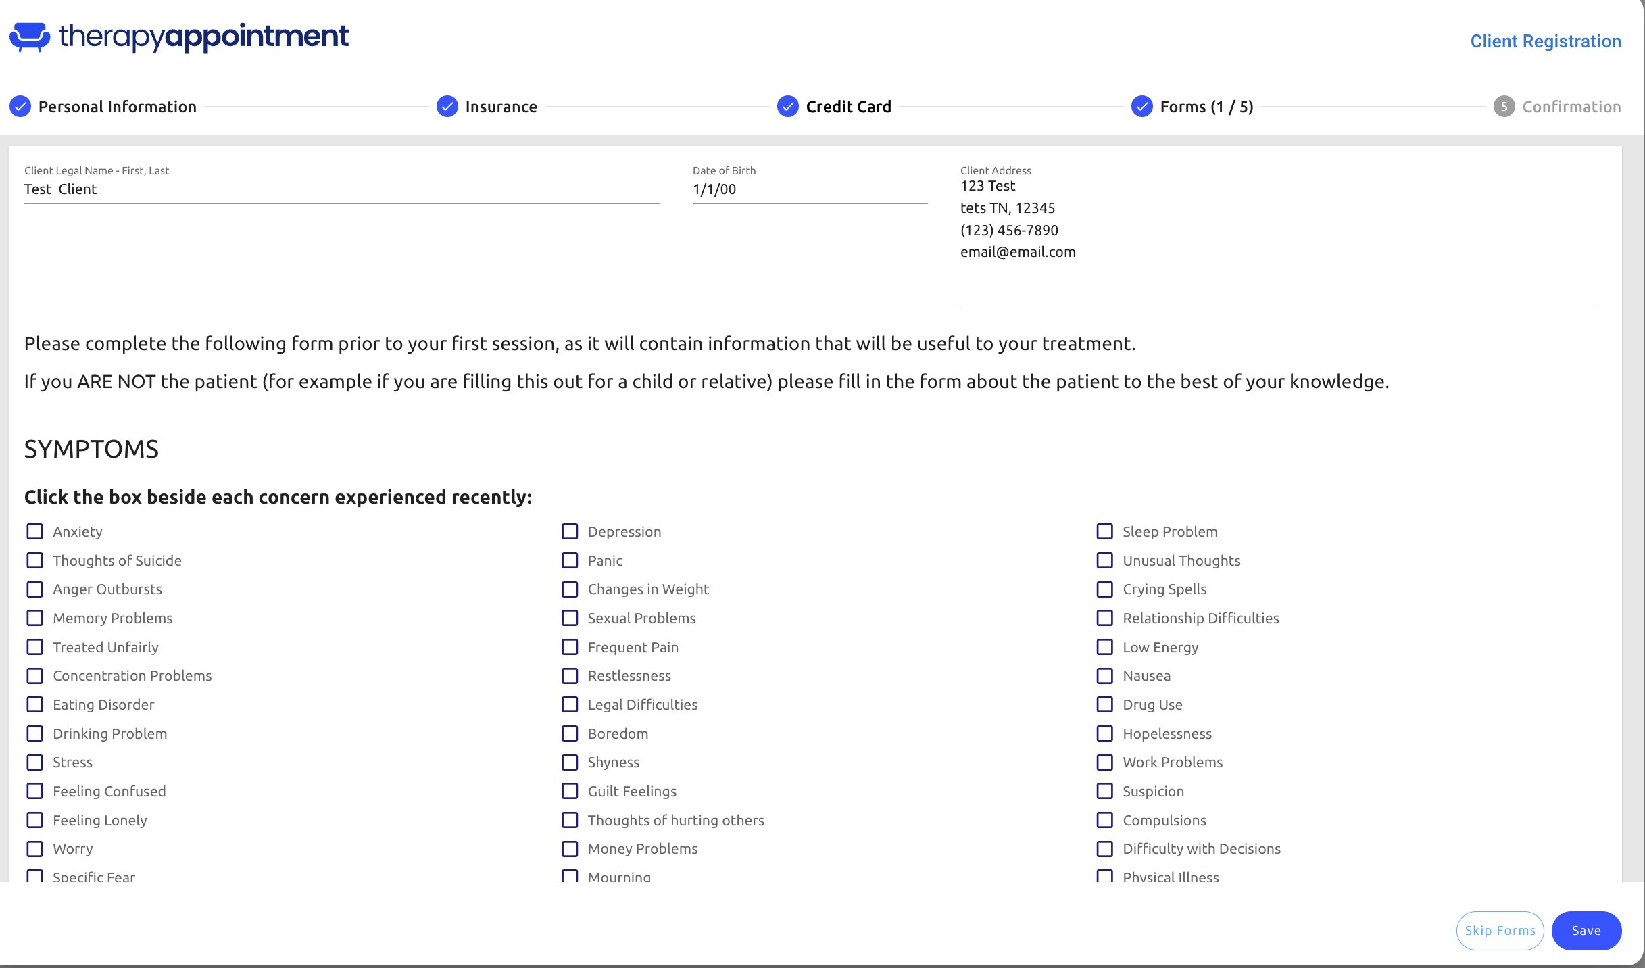
Task: Click the Personal Information step checkmark icon
Action: (x=20, y=107)
